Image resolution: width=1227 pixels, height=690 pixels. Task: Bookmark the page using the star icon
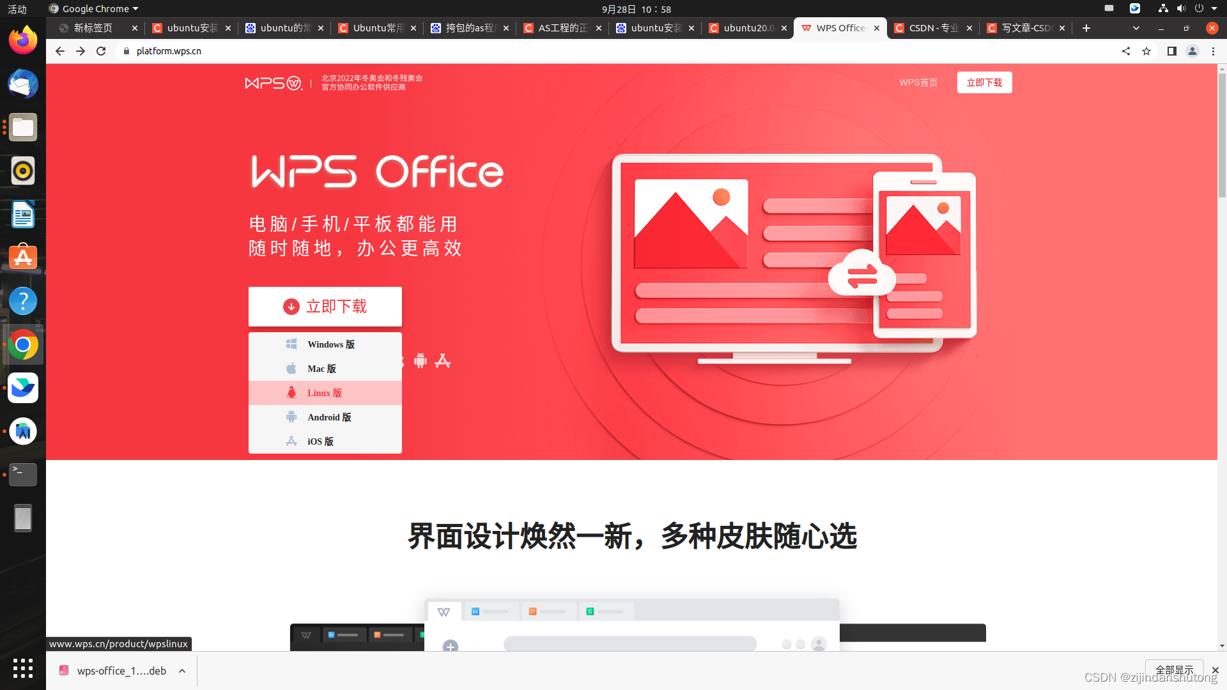coord(1146,51)
